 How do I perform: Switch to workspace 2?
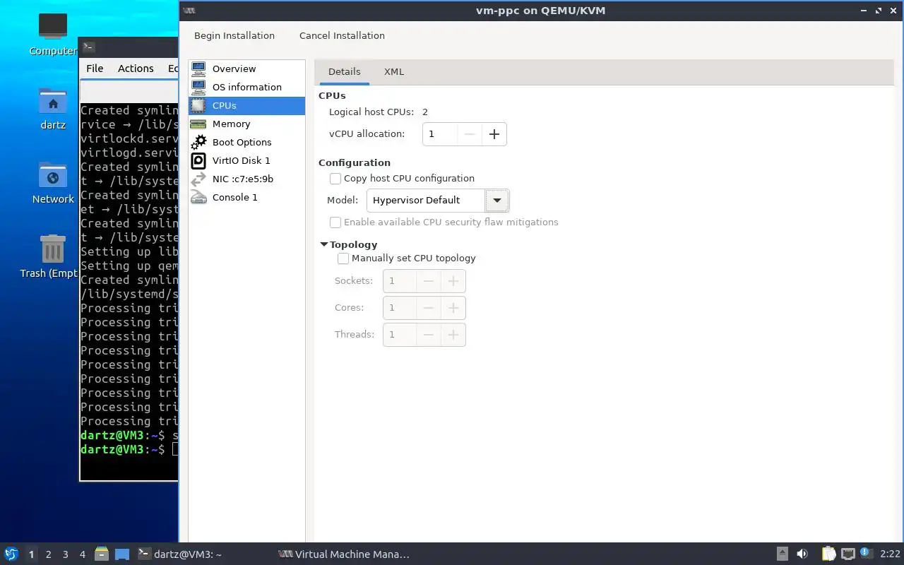pos(49,554)
